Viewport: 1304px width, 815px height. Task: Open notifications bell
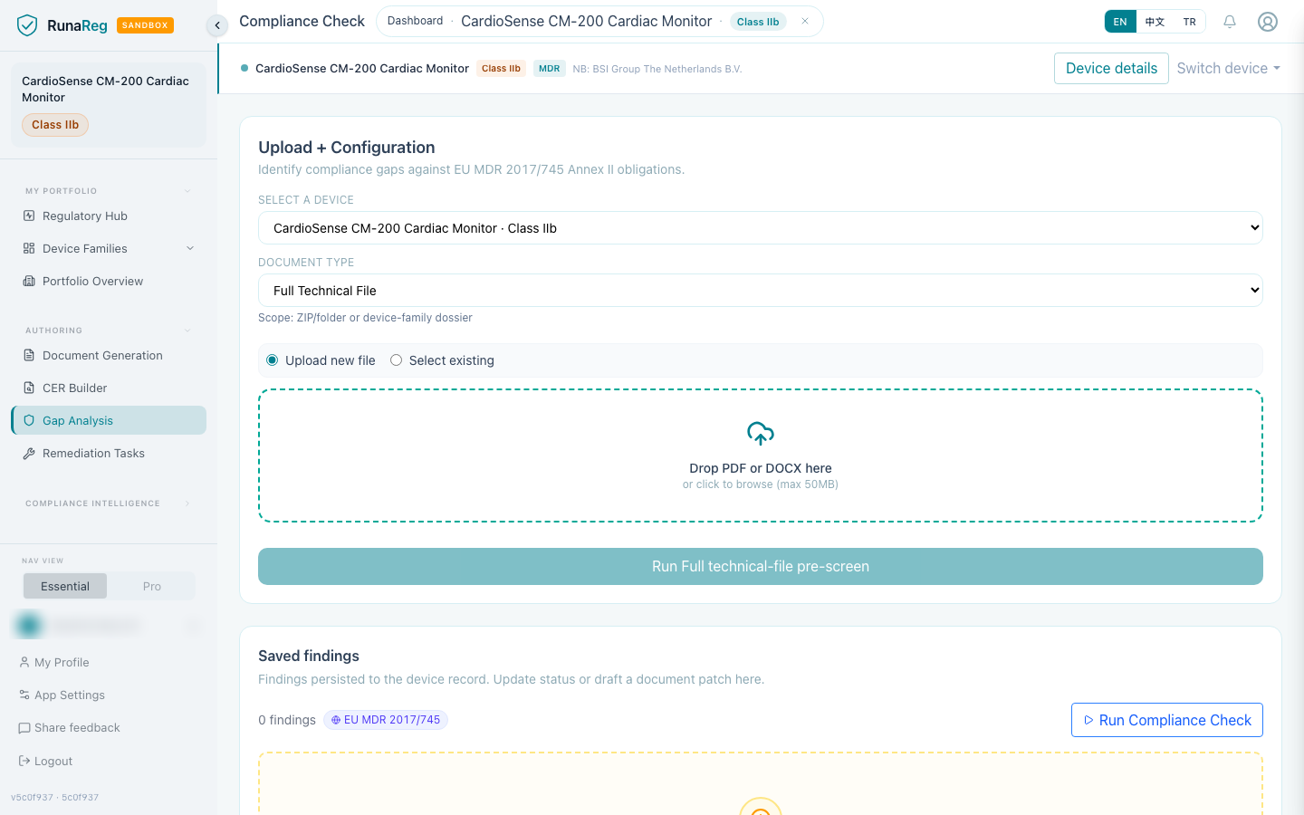(1230, 22)
